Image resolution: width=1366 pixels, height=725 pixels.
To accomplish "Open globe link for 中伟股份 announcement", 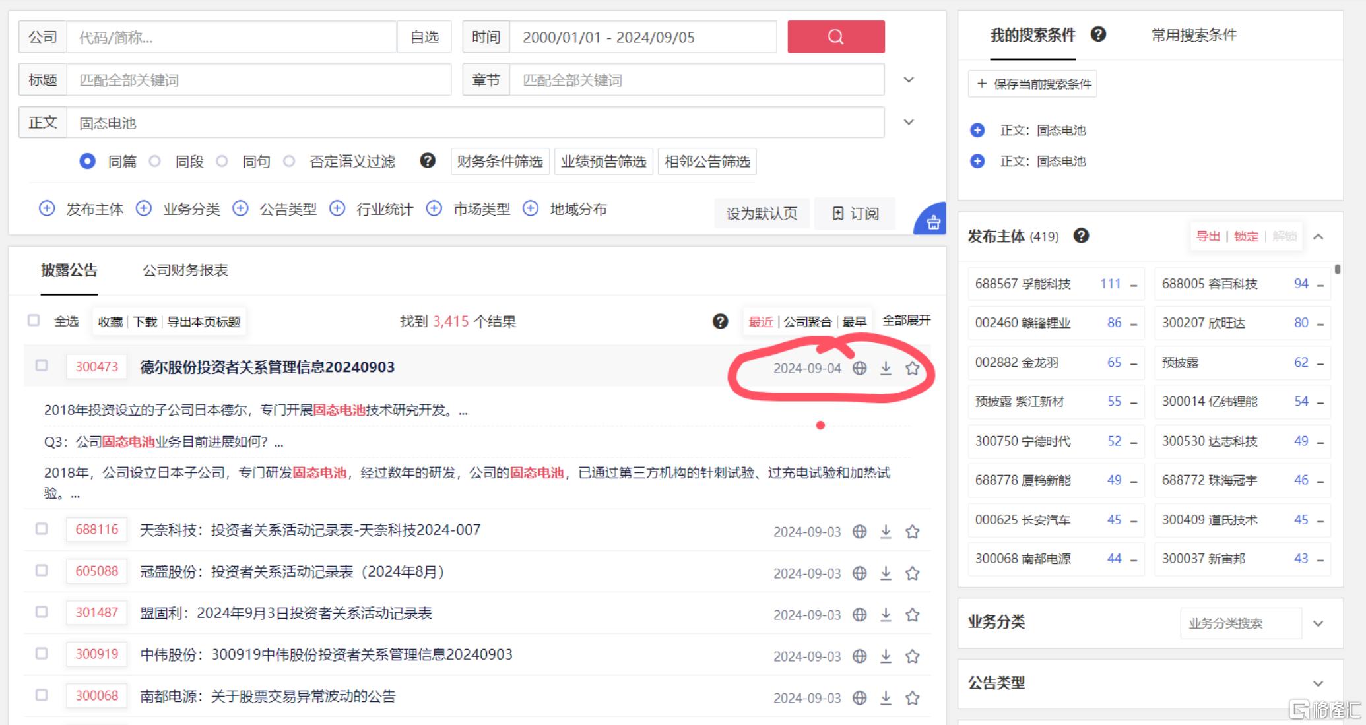I will click(x=859, y=656).
